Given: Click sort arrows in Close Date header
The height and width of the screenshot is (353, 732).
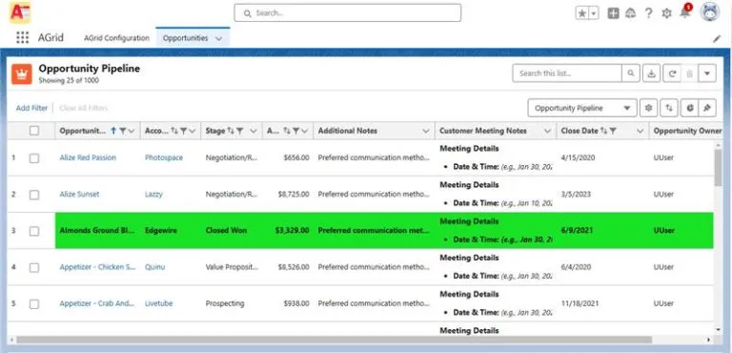Looking at the screenshot, I should point(604,132).
